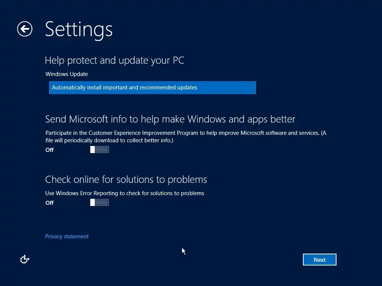Click the 'Check online for solutions to problems' heading
This screenshot has height=286, width=382.
point(126,179)
